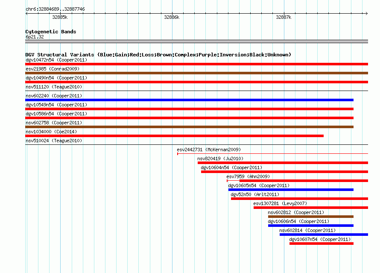Select the thin black line under nsv510024
This screenshot has height=273, width=380.
(196, 145)
